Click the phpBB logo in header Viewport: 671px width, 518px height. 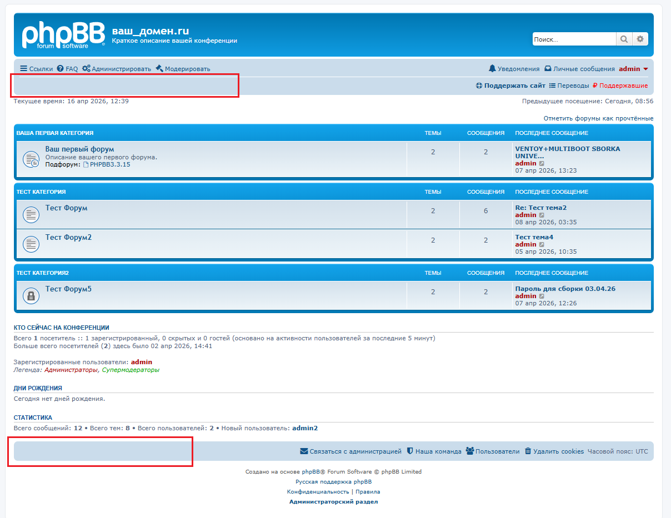click(x=63, y=35)
